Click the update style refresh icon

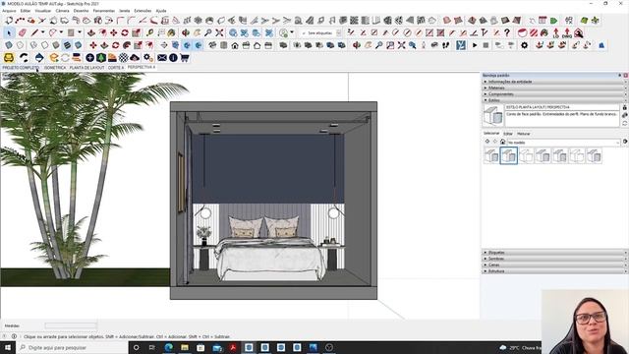click(624, 123)
